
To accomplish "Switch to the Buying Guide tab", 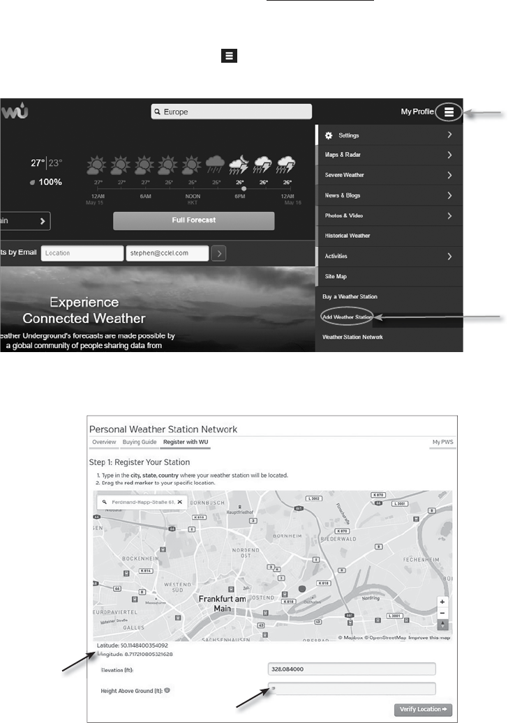I will pyautogui.click(x=140, y=442).
